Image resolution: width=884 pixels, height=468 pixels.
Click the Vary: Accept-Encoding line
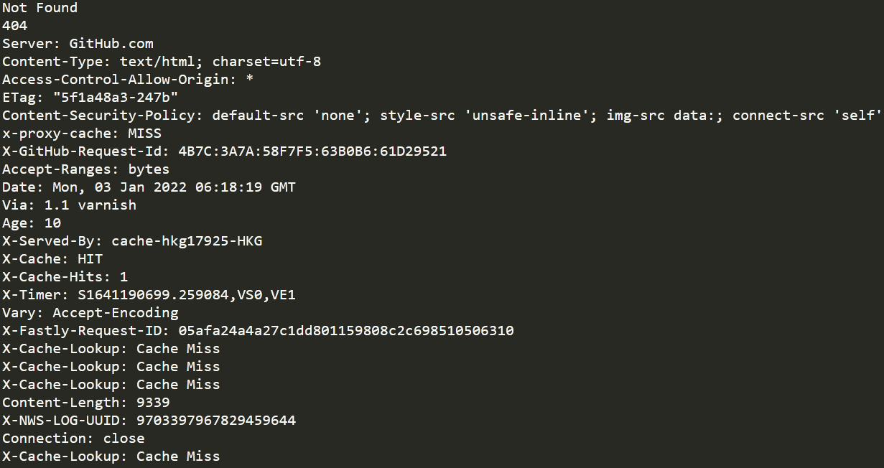tap(90, 313)
